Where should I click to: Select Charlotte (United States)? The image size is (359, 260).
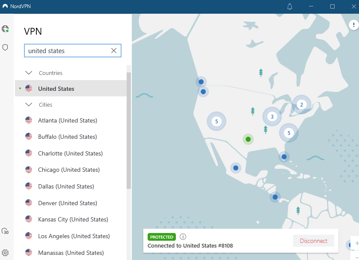[71, 153]
